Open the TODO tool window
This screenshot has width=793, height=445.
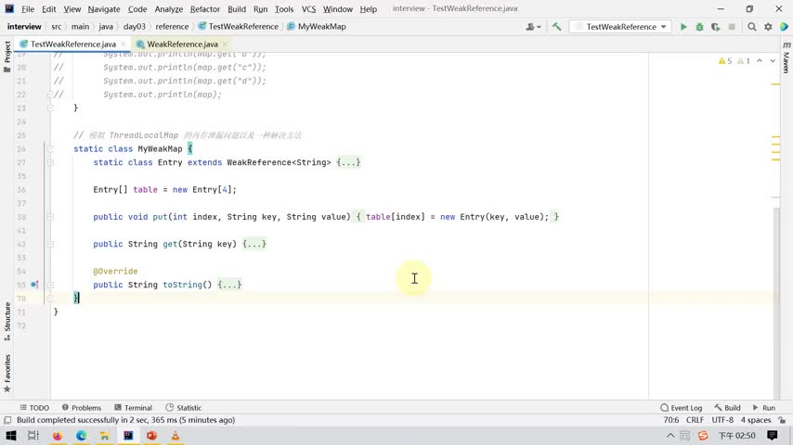(34, 408)
